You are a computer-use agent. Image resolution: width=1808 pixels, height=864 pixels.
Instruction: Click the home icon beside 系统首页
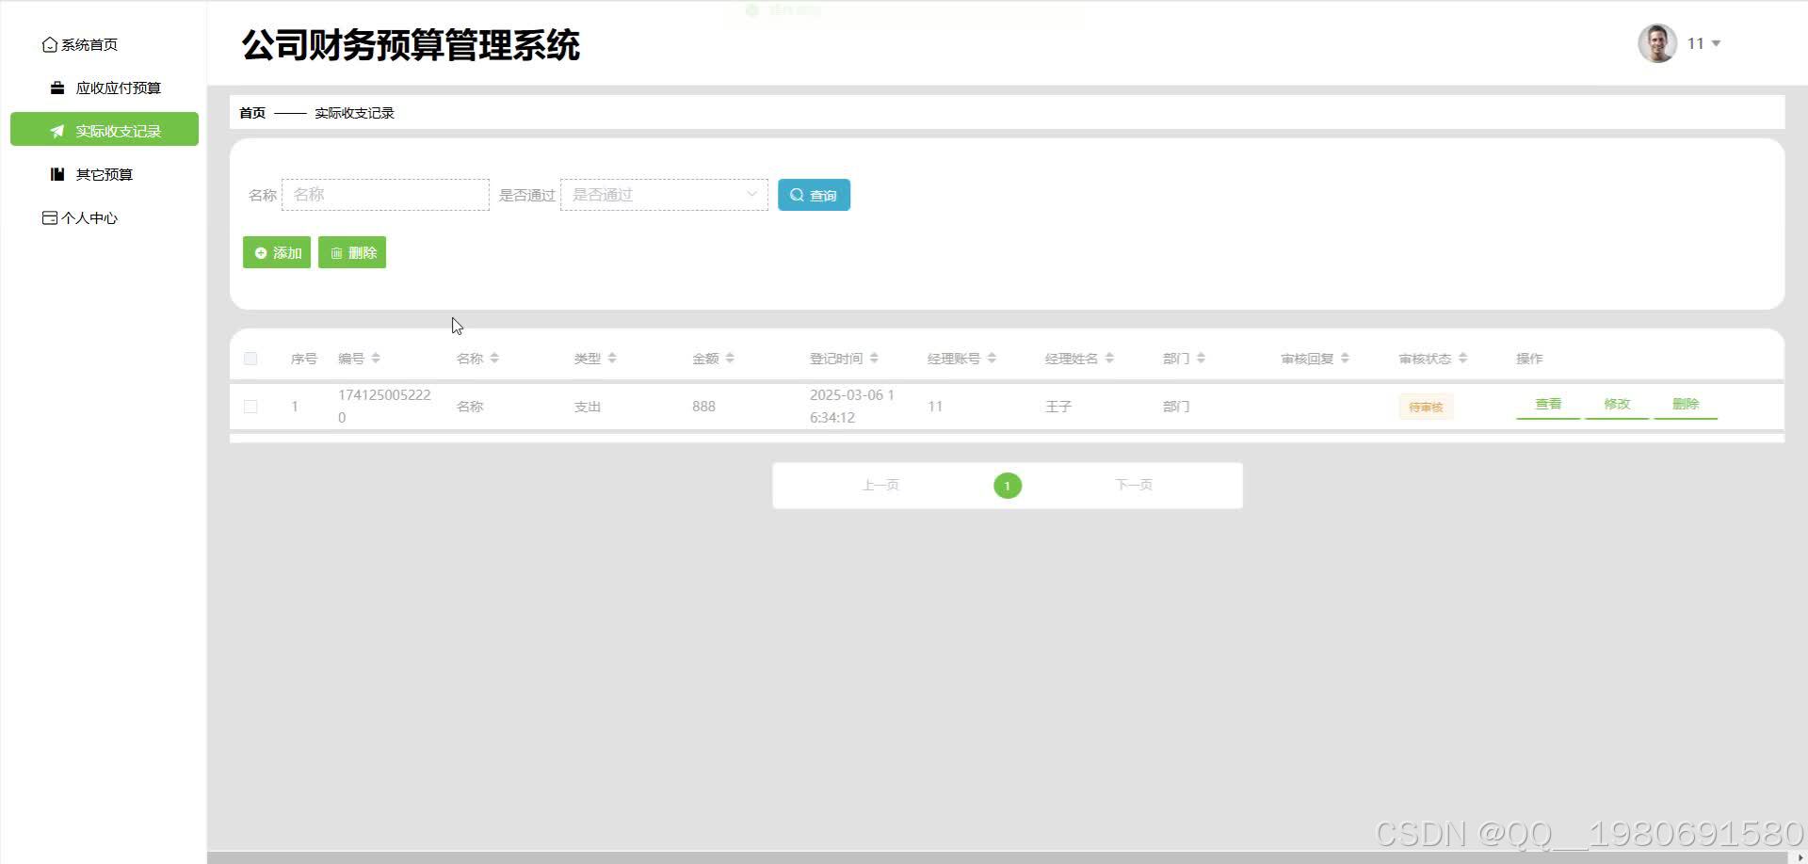click(x=50, y=44)
